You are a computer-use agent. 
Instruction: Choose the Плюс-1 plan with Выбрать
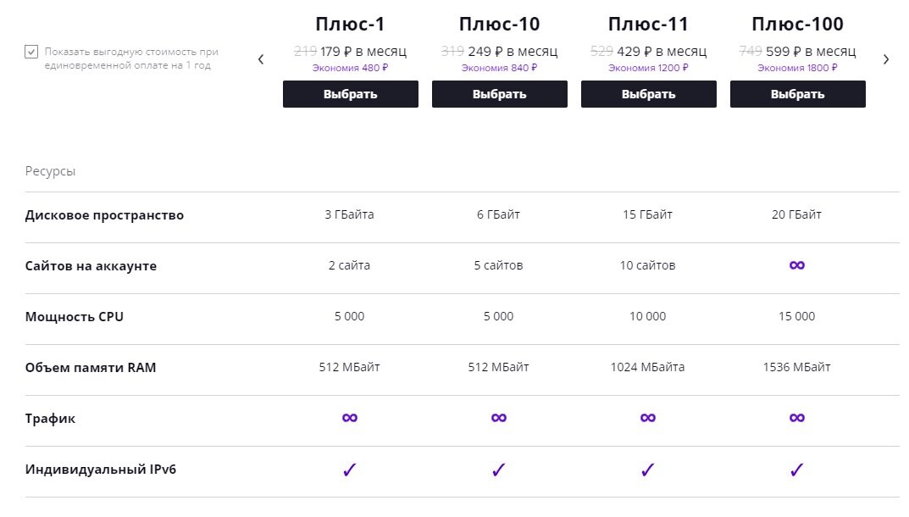click(x=350, y=94)
